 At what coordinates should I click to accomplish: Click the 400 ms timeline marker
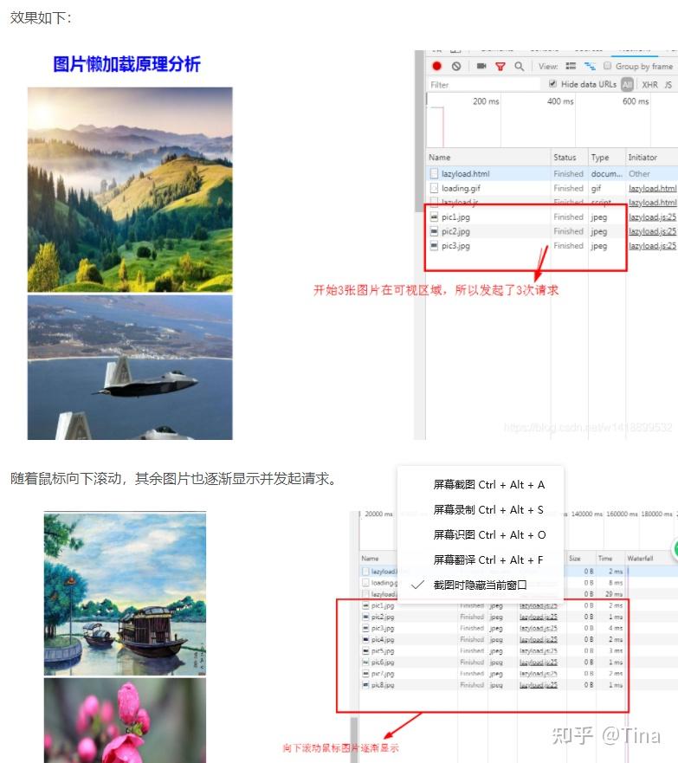point(560,101)
